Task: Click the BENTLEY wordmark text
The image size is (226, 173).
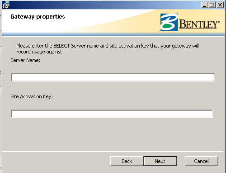Action: coord(198,24)
